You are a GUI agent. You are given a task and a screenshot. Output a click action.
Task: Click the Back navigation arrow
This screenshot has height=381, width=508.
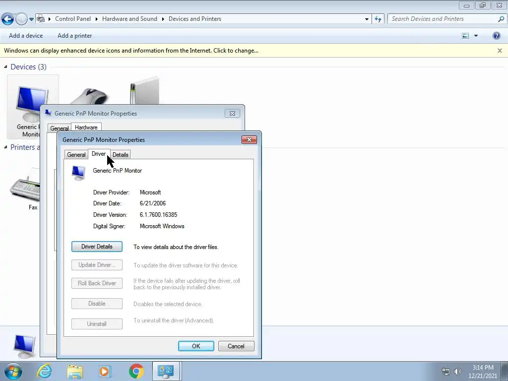7,19
